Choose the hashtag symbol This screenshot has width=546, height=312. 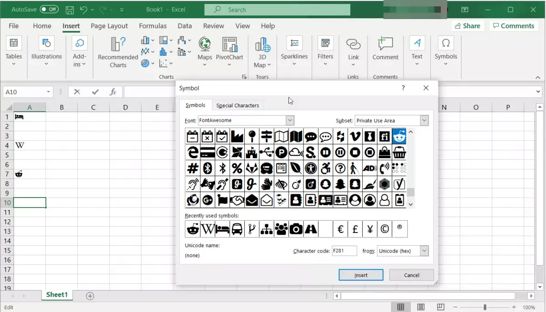[x=192, y=168]
